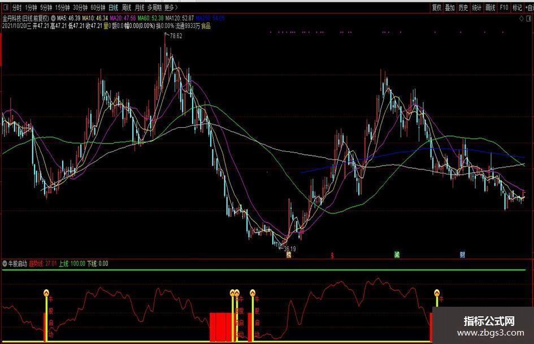Click the settings icon beside 金丹科技 title

point(53,19)
